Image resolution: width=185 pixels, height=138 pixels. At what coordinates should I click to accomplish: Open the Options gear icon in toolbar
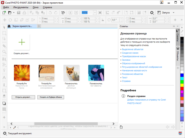pos(152,13)
